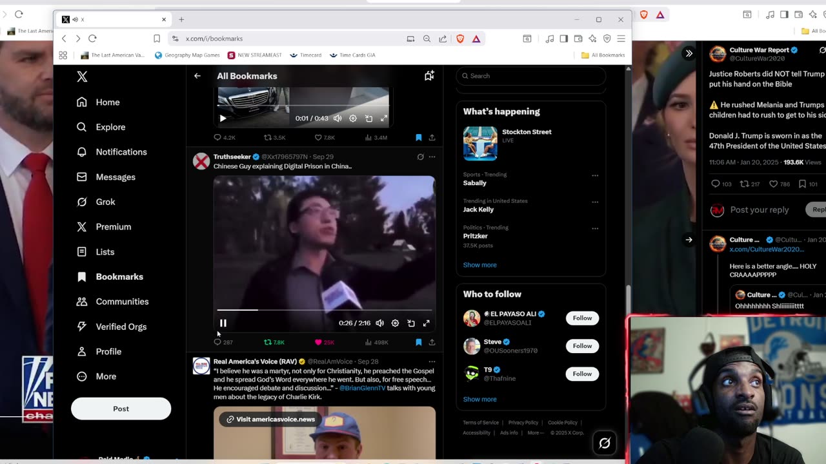
Task: Open more options for Sabally trend
Action: 595,175
